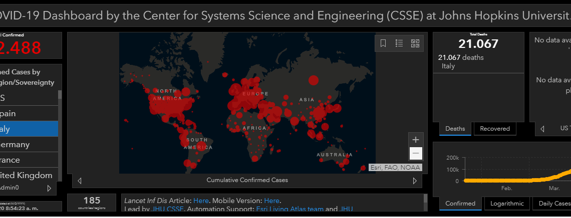Go to next map view arrow
This screenshot has width=571, height=218.
tap(415, 181)
